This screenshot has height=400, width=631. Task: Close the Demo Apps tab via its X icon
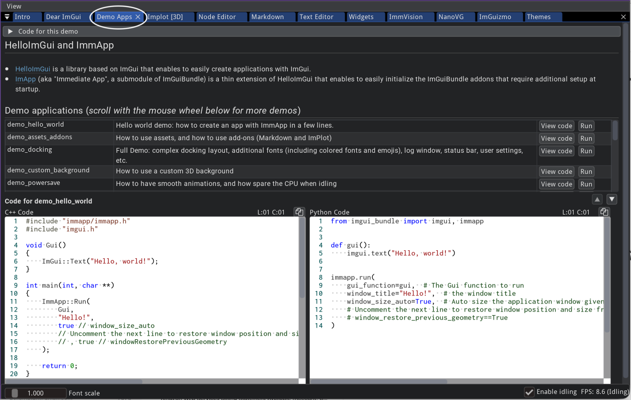pos(138,17)
